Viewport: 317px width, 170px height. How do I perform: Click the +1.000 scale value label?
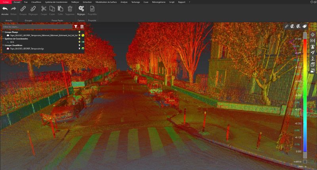298,39
